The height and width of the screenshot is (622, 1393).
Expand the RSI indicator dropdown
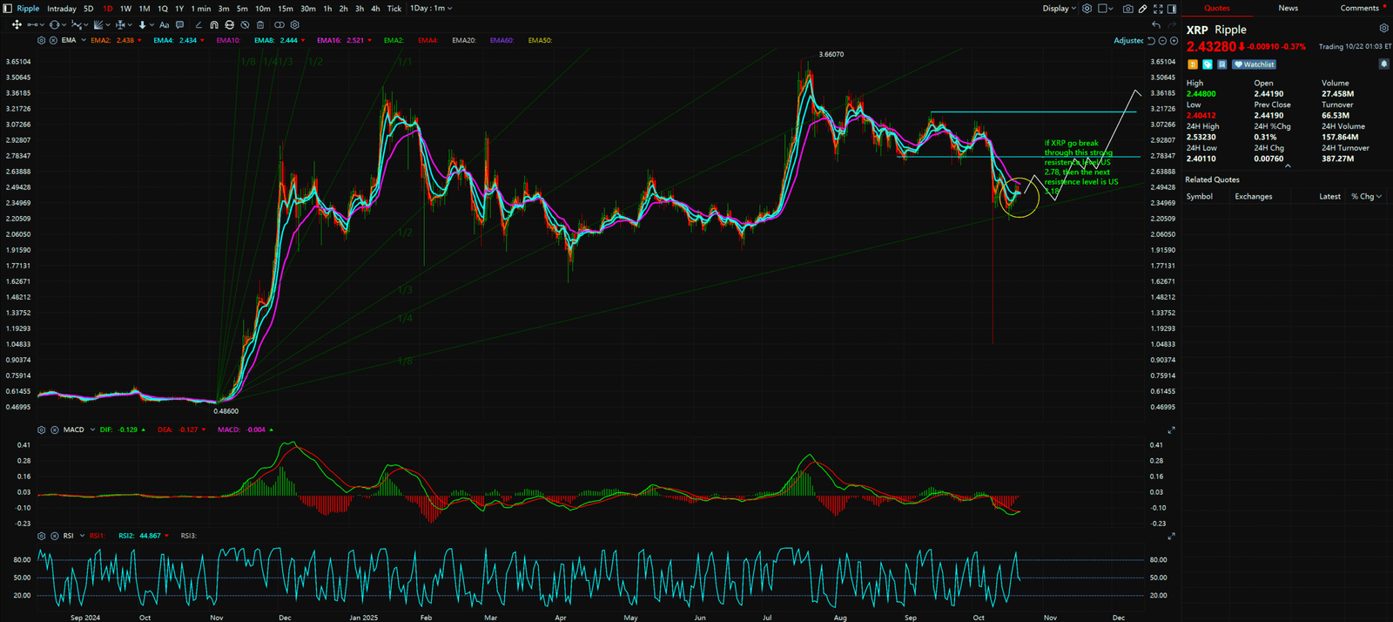[x=81, y=536]
